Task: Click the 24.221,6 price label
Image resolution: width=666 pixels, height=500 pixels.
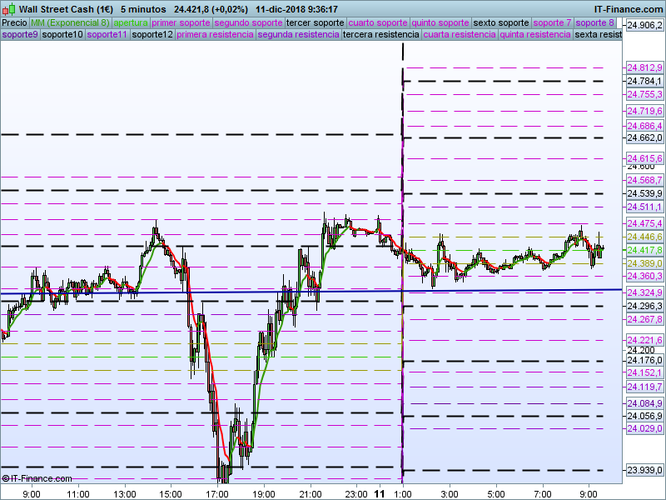Action: coord(644,340)
